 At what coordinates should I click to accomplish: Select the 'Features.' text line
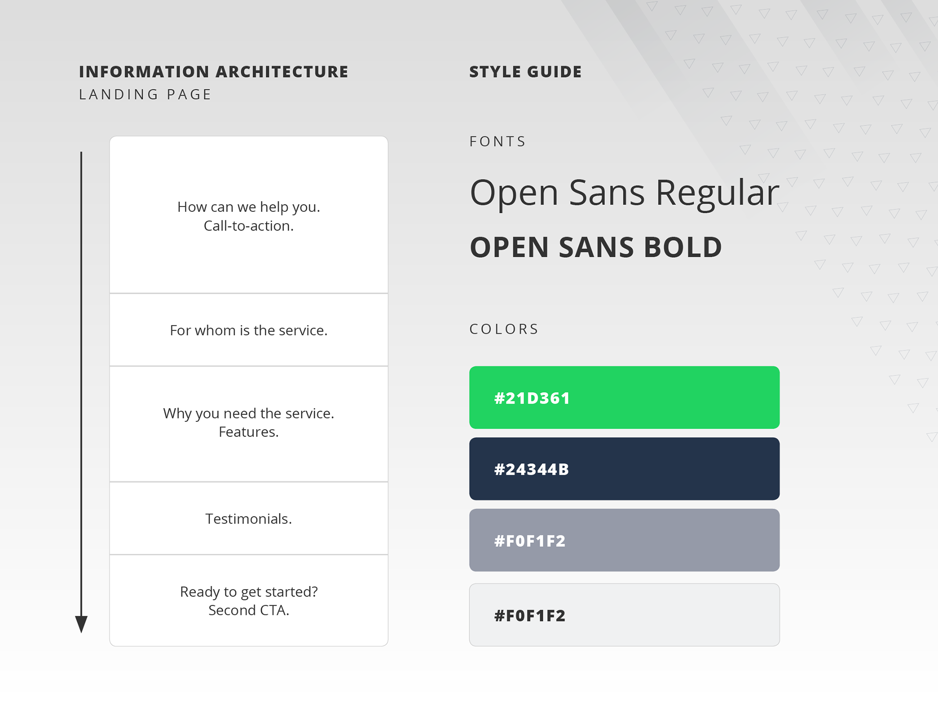point(249,432)
